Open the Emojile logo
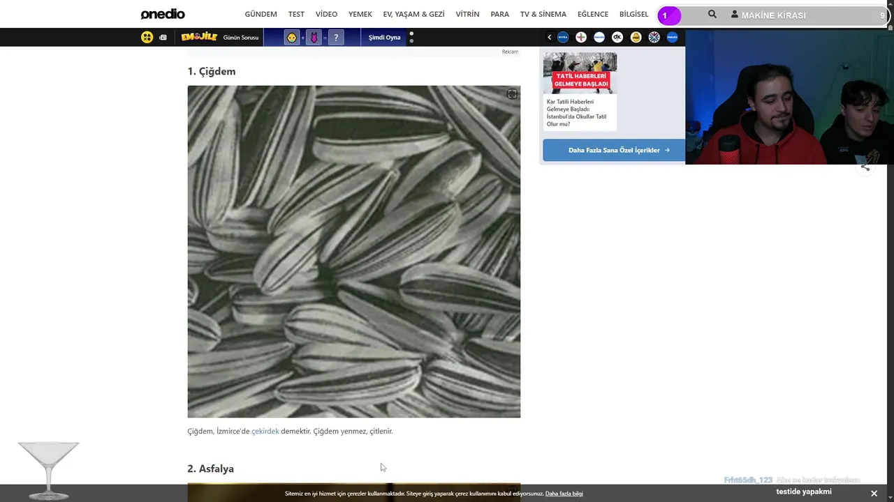894x502 pixels. 199,37
